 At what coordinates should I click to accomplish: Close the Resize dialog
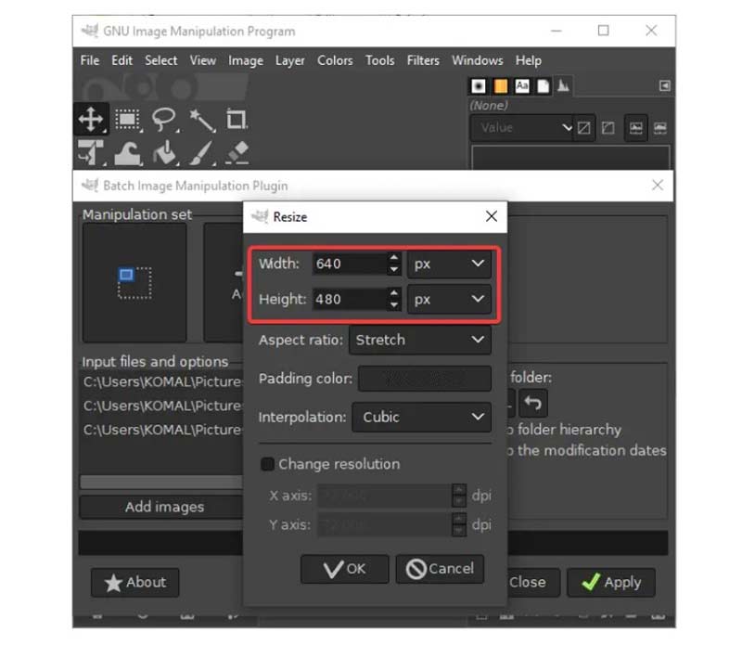tap(492, 216)
